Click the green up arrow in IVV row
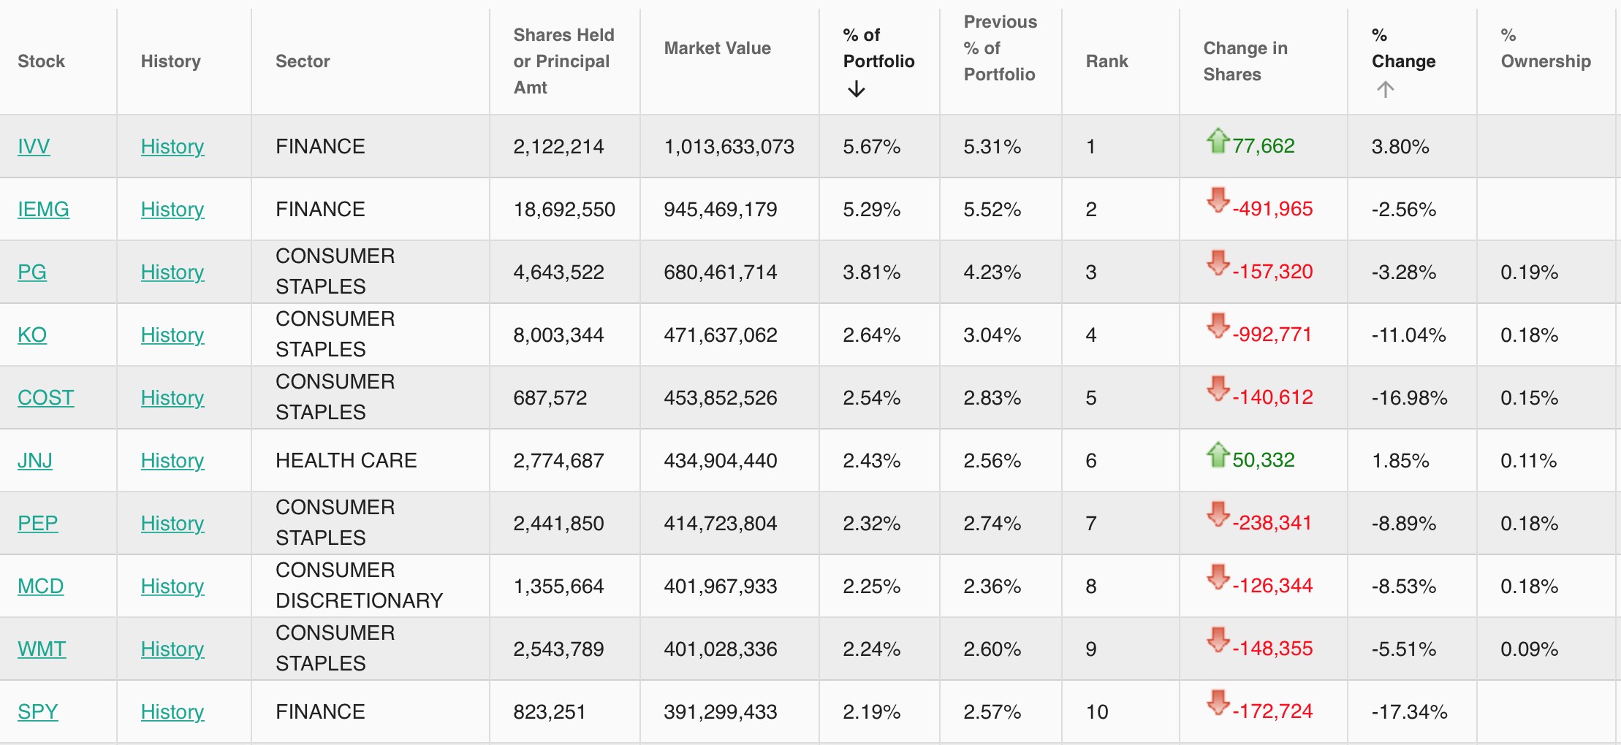The height and width of the screenshot is (745, 1621). 1218,140
